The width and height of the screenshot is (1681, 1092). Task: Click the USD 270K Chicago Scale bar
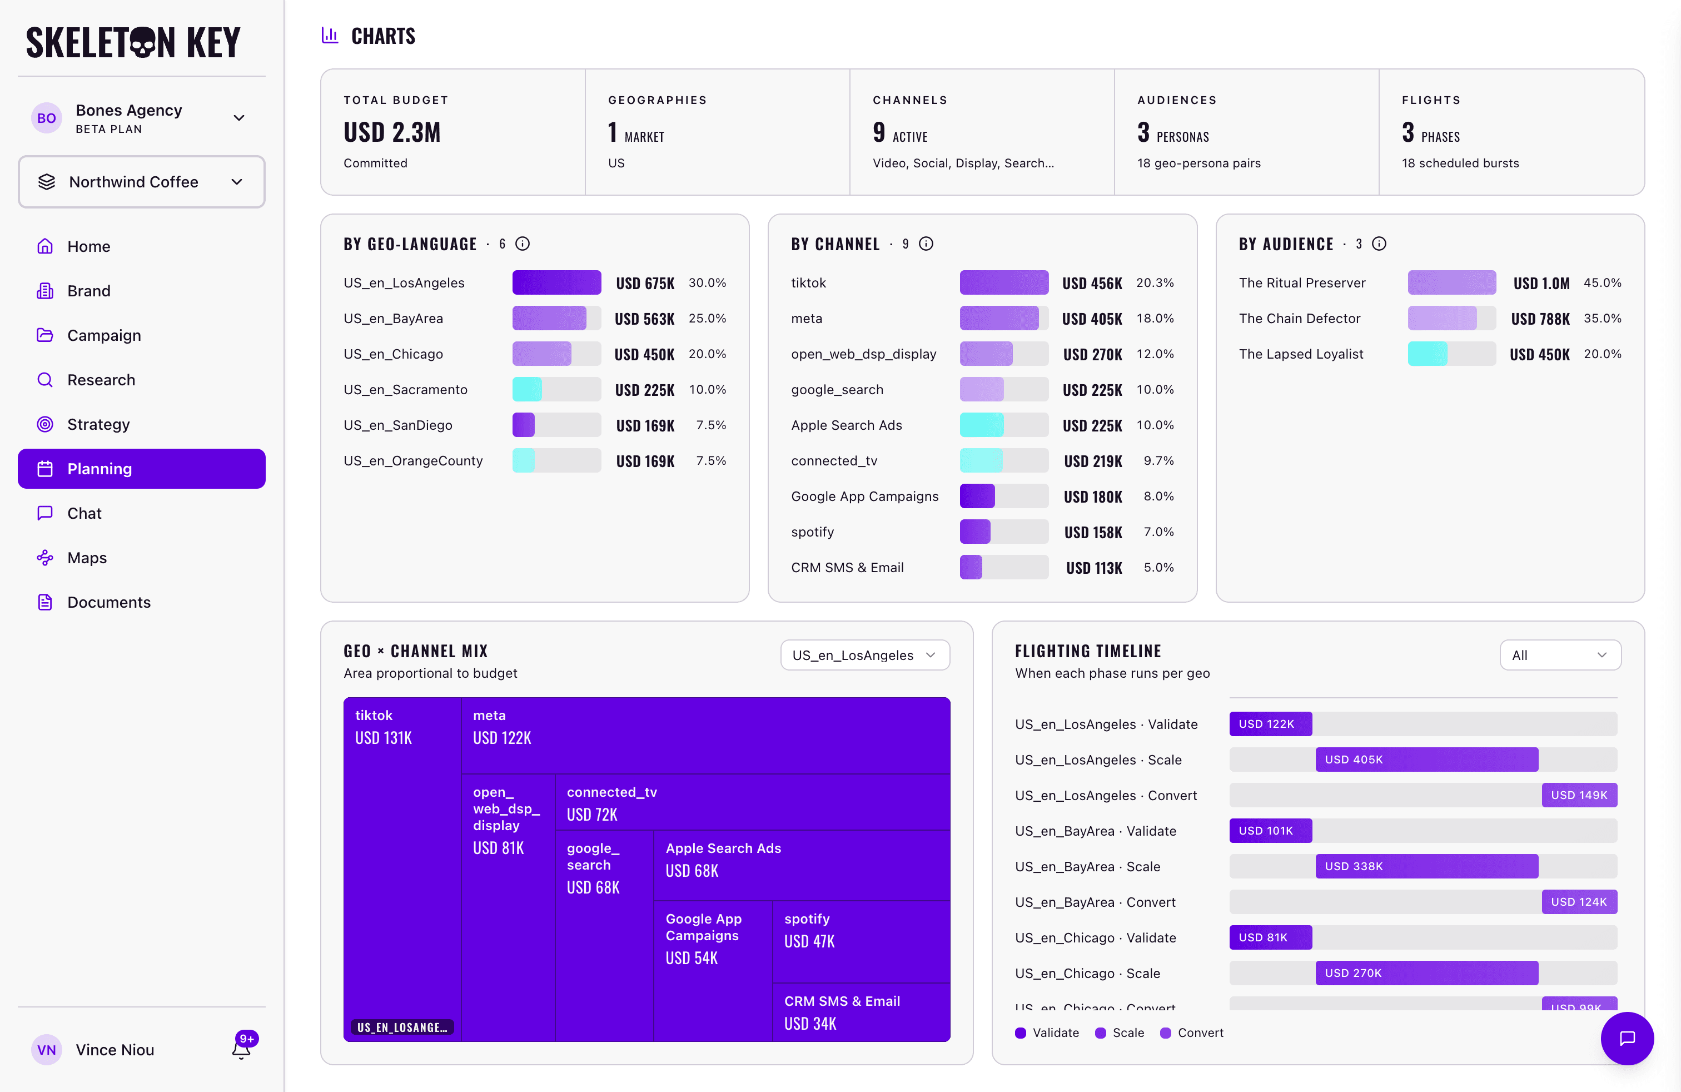[1426, 972]
